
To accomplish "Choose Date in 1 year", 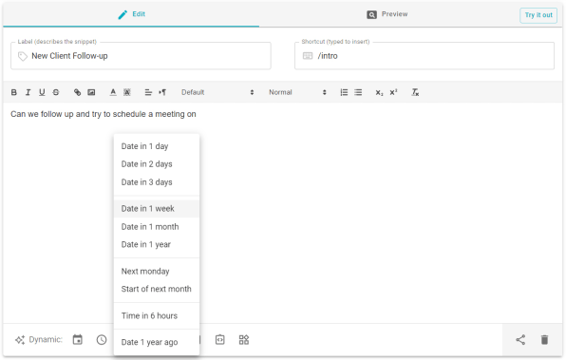I will pyautogui.click(x=157, y=245).
